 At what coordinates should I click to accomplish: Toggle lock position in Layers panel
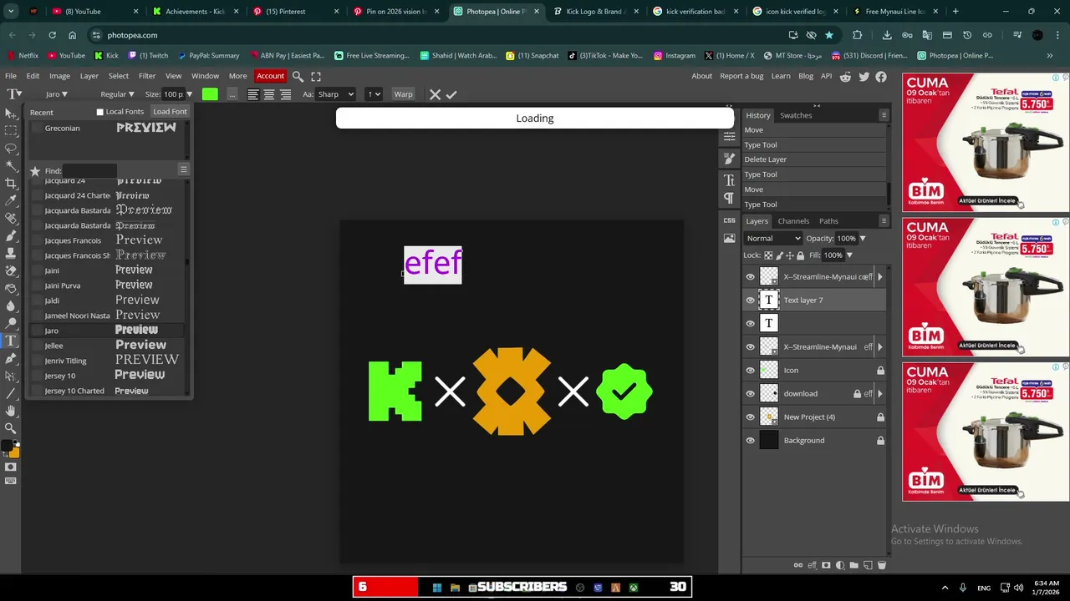(790, 255)
